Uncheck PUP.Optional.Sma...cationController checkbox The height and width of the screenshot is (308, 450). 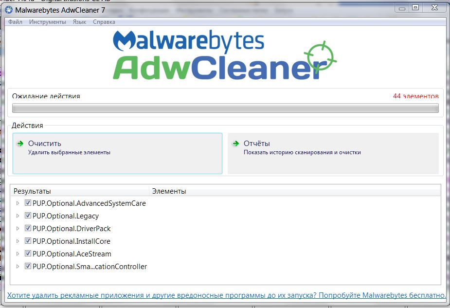(x=28, y=266)
